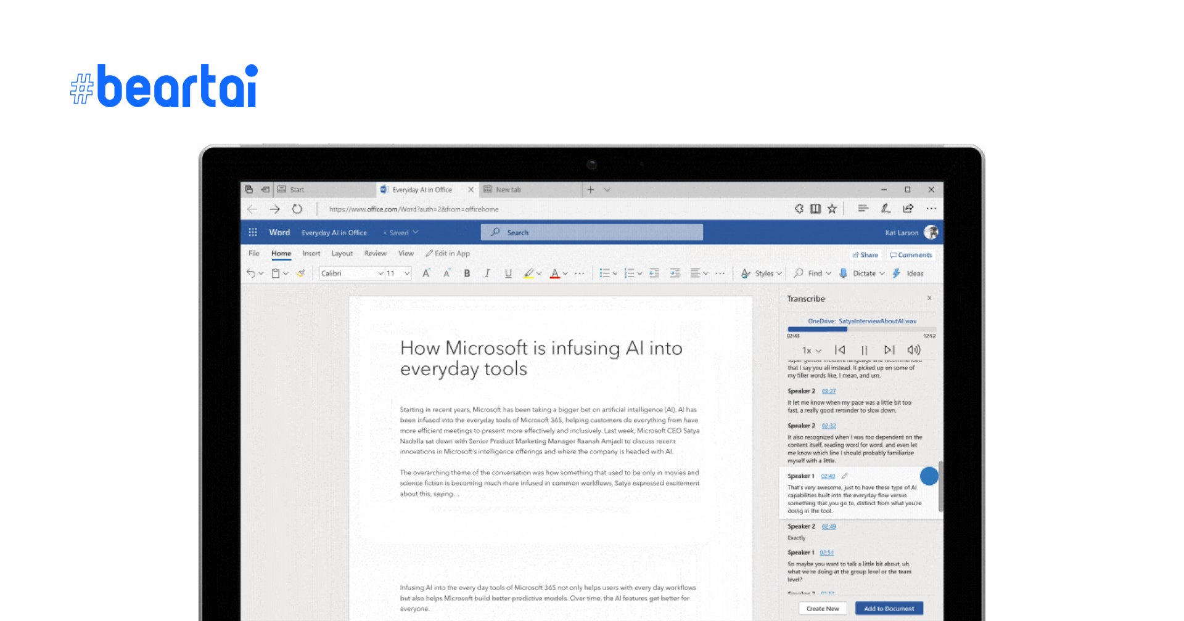Pause the audio playback
The image size is (1184, 621).
(x=865, y=350)
